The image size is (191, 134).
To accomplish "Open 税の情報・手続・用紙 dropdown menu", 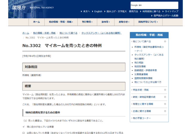I will [x=61, y=22].
